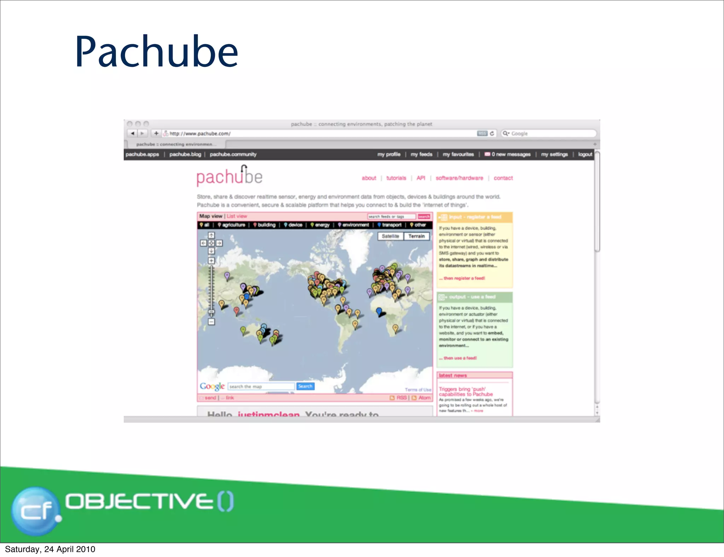The height and width of the screenshot is (557, 724).
Task: Open the my feeds menu item
Action: [421, 154]
